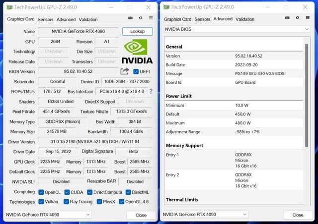Click the Bandwidth field 1008.4 GB/s
Screen dimensions: 318x224
(131, 131)
